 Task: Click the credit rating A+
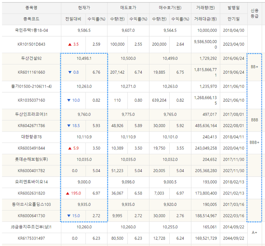[x=255, y=233]
